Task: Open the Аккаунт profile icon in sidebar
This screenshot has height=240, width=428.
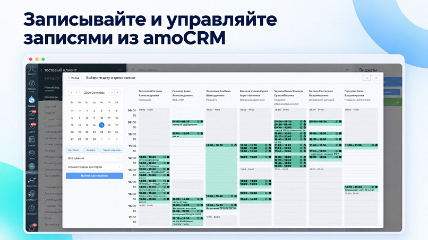Action: [x=32, y=70]
